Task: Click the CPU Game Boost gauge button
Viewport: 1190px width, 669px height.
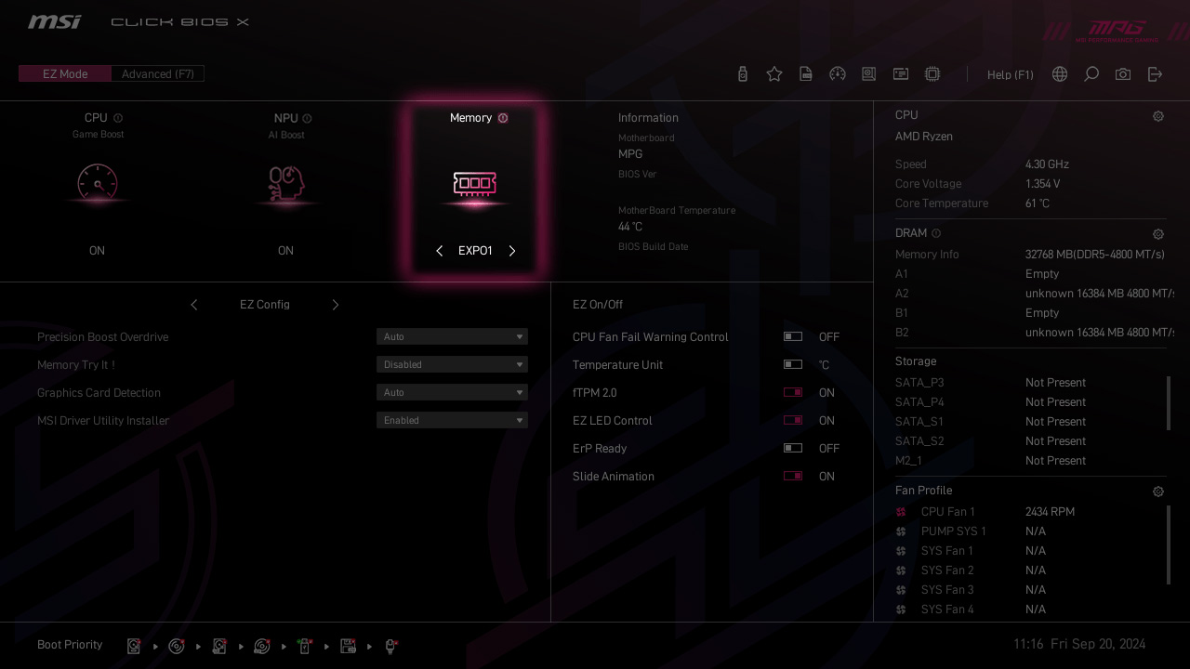Action: click(x=98, y=183)
